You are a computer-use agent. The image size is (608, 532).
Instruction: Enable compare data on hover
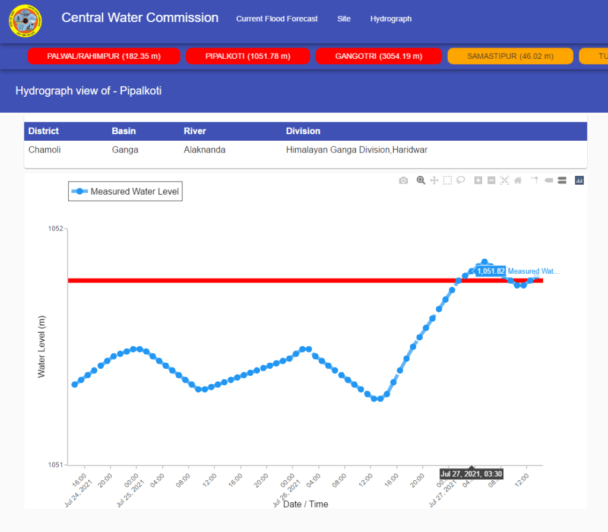[x=562, y=180]
